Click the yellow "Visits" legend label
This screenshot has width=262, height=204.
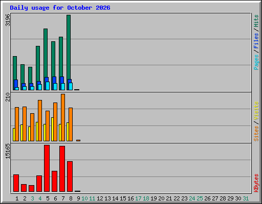pos(256,111)
